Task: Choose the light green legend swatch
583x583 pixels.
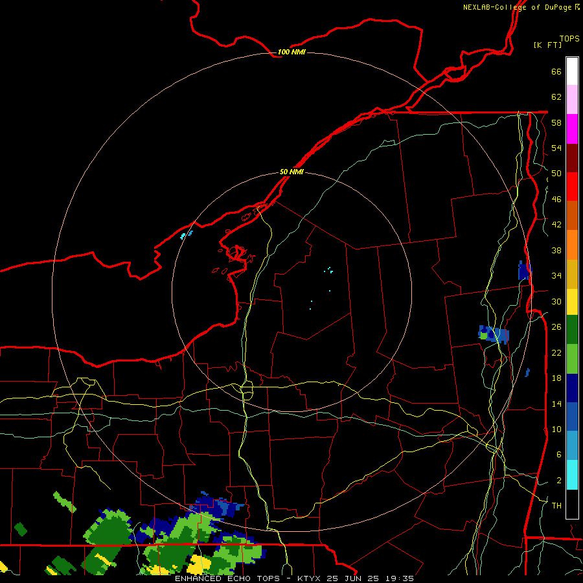Action: [x=572, y=359]
